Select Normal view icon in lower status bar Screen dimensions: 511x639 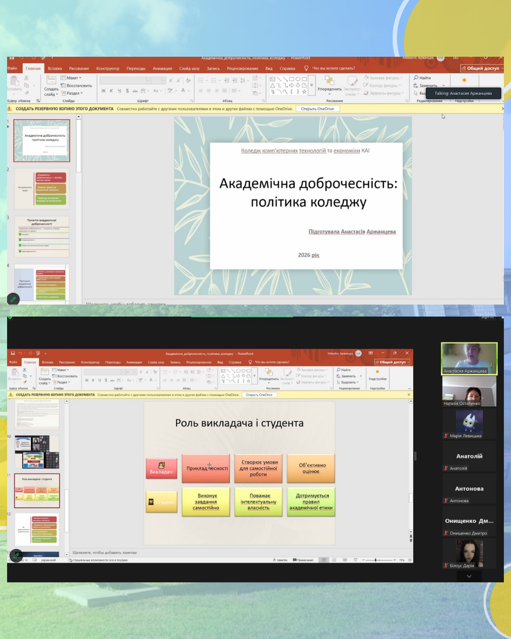point(324,560)
